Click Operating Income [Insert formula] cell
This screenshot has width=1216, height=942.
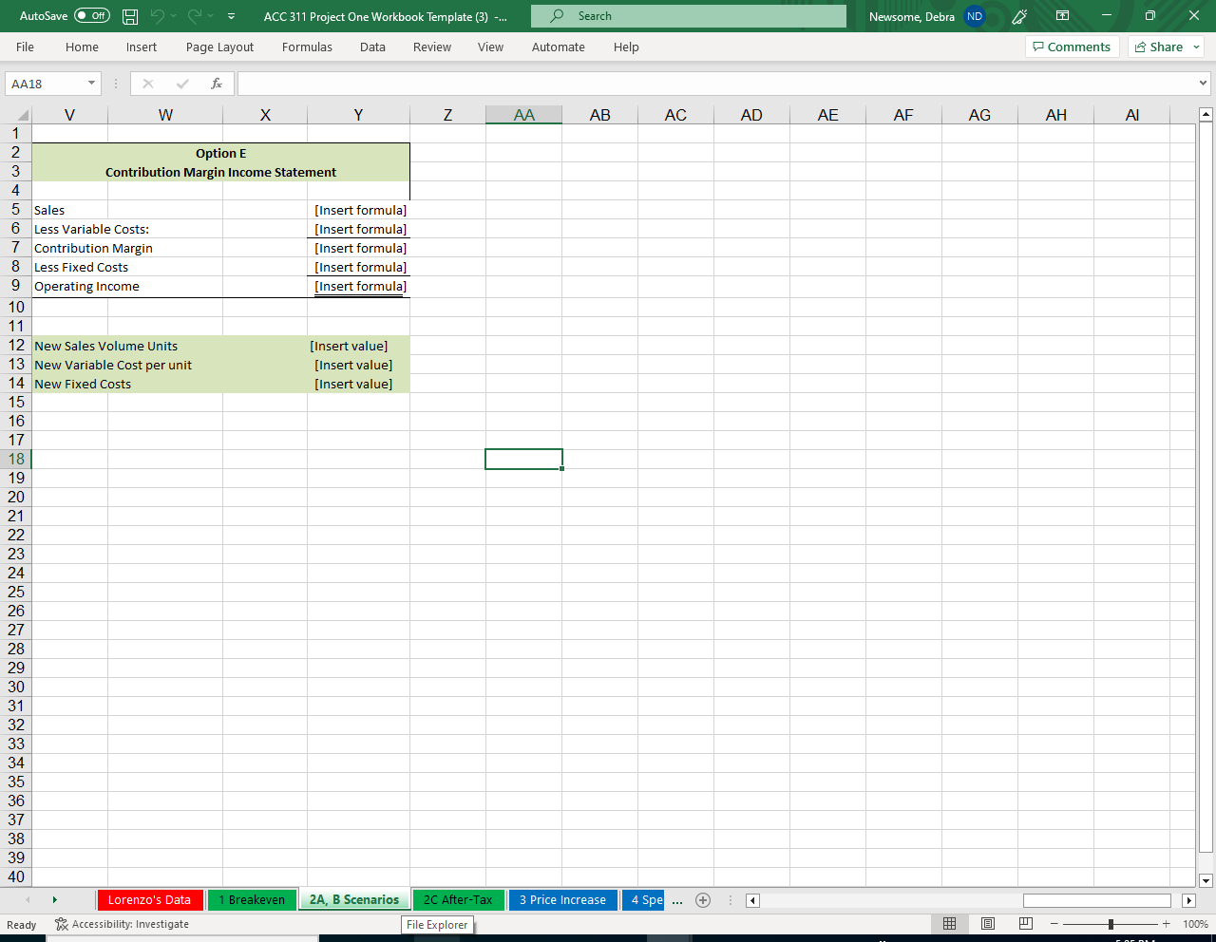[359, 286]
